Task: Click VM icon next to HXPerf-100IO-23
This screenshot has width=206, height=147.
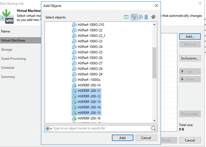Action: (x=74, y=41)
